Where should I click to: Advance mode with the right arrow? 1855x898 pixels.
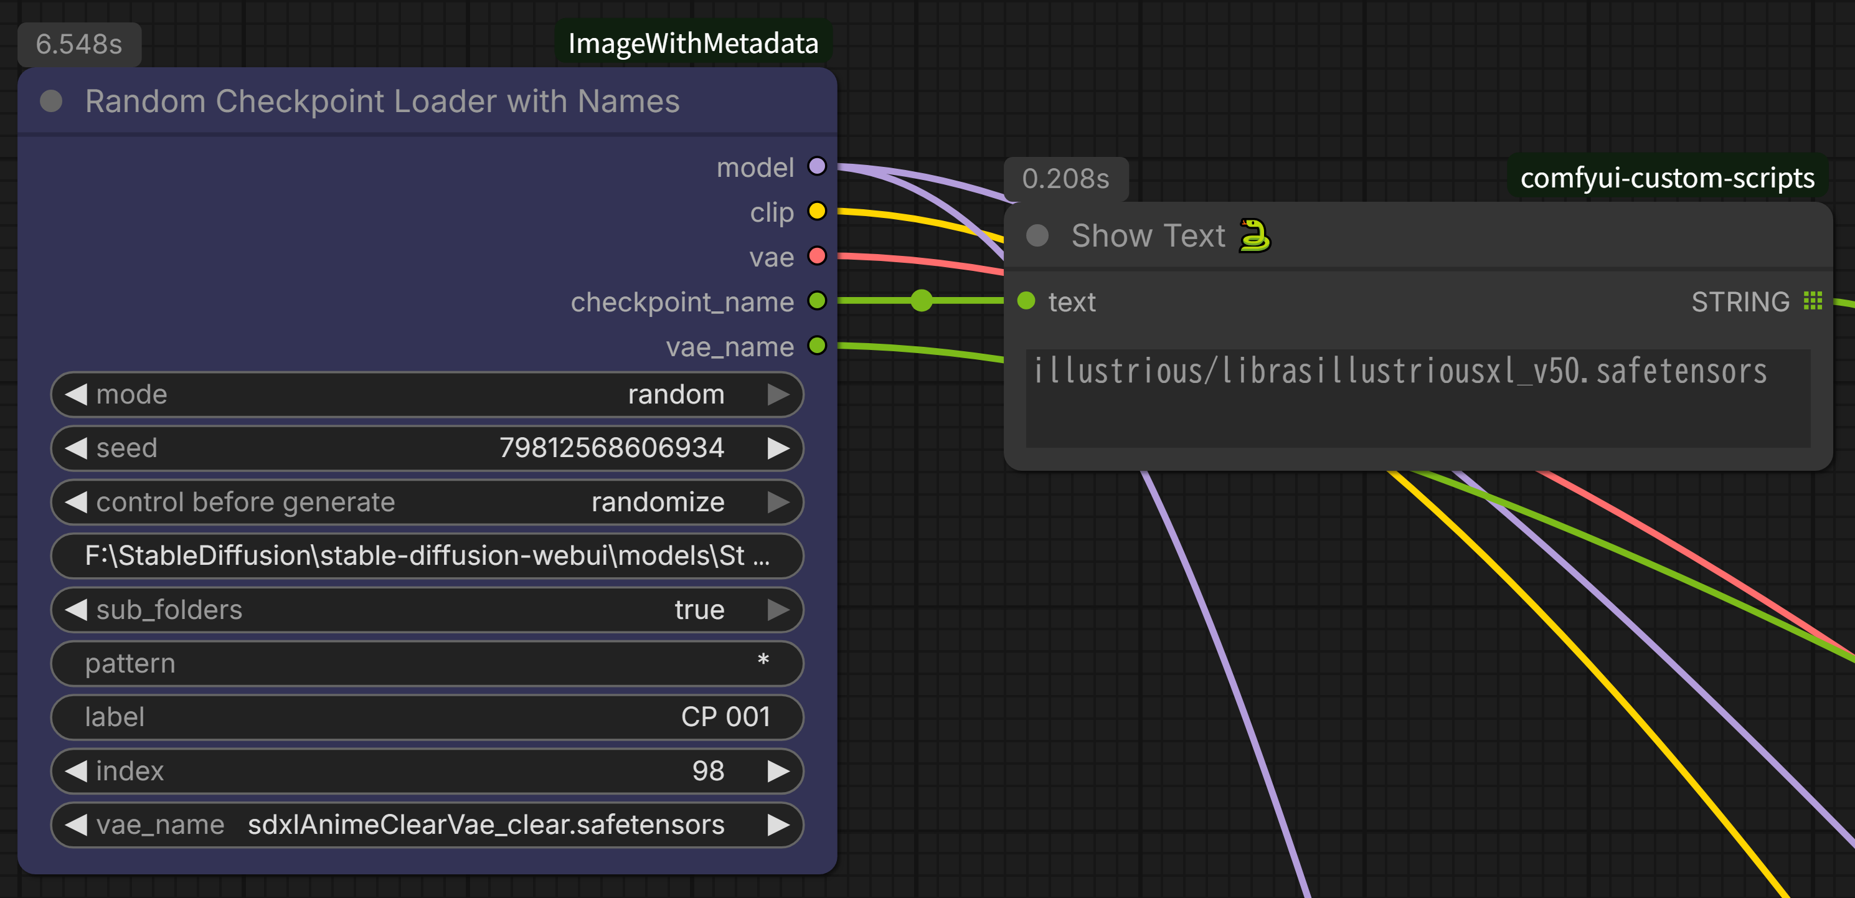(x=778, y=394)
